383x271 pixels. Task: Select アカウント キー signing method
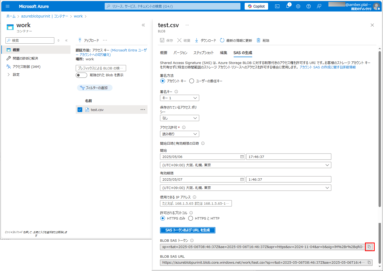(163, 81)
